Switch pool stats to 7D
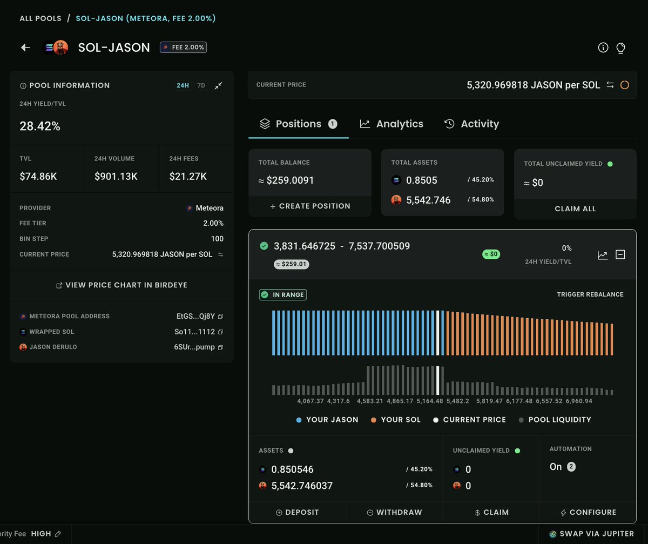648x544 pixels. click(x=201, y=85)
